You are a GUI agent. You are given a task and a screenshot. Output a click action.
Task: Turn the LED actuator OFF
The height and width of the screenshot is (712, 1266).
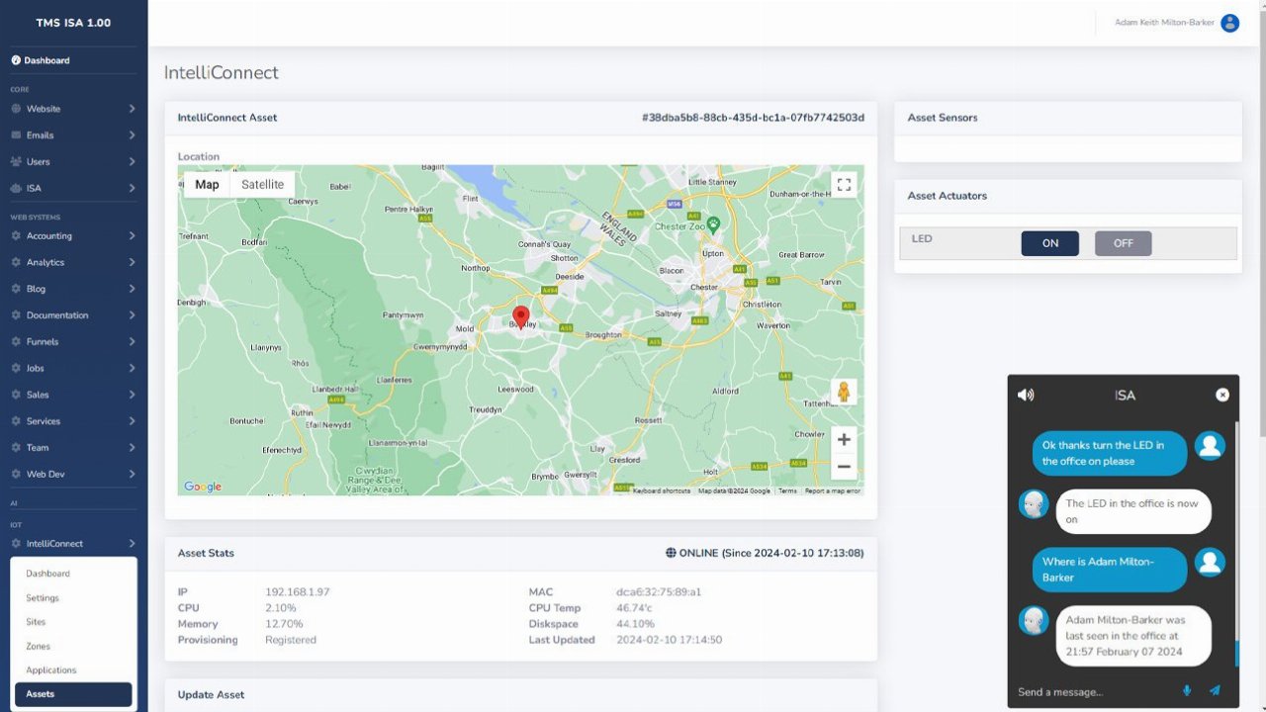pos(1124,243)
